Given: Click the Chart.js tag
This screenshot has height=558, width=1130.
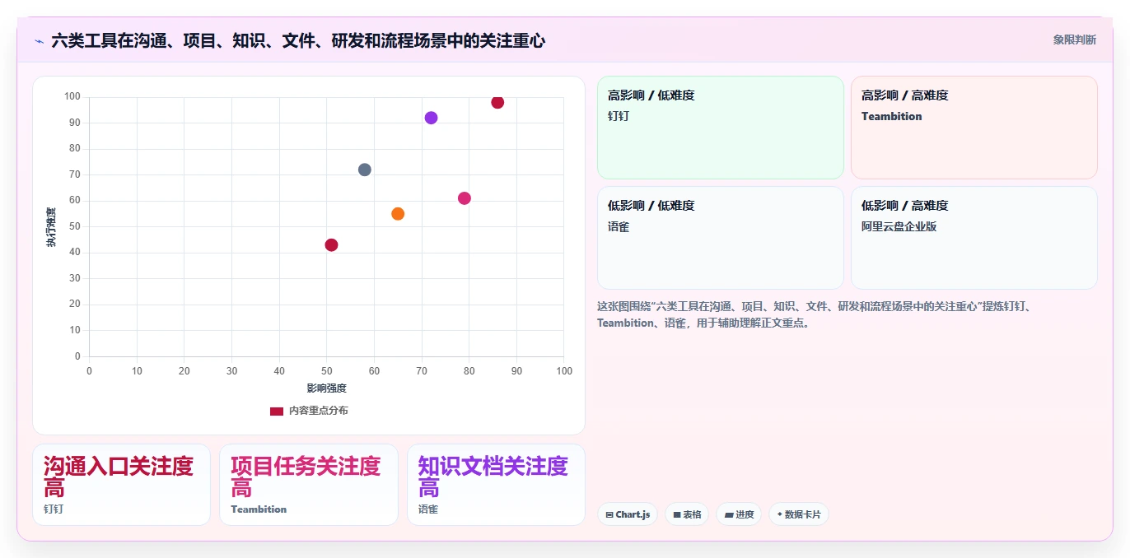Looking at the screenshot, I should point(628,514).
